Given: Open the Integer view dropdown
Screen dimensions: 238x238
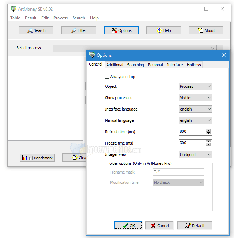Looking at the screenshot, I should coord(195,155).
